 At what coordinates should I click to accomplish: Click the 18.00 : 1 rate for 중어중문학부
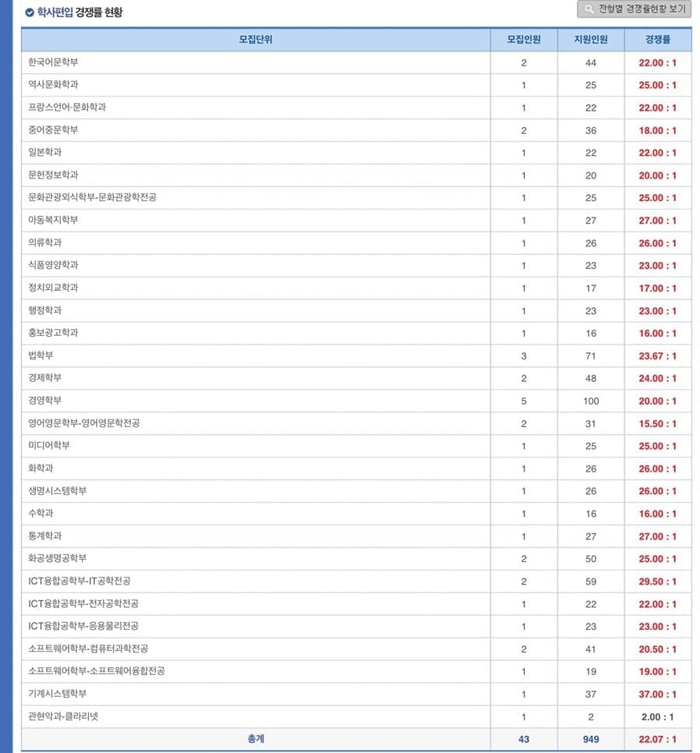(x=657, y=131)
